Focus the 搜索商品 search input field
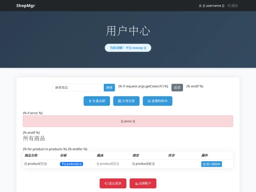Screen dimensions: 256x192 click(x=78, y=88)
